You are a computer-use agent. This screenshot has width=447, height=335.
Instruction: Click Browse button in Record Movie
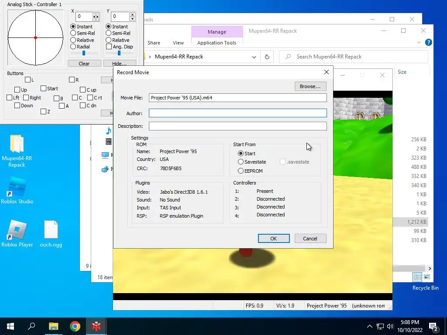pyautogui.click(x=310, y=86)
